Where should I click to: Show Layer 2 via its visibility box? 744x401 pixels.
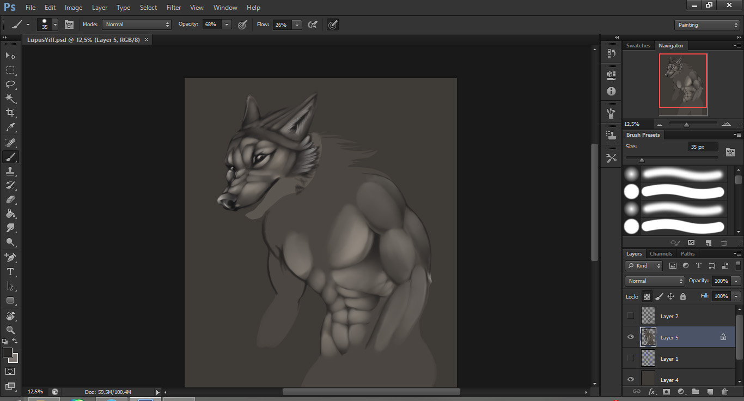pos(631,315)
